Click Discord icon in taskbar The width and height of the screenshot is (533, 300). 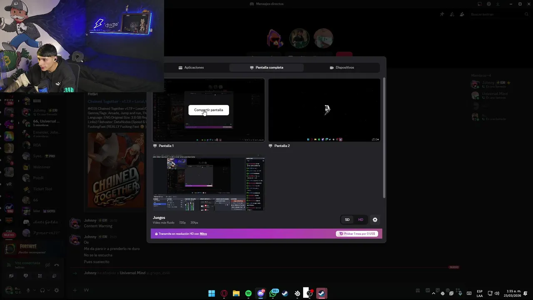coord(261,293)
